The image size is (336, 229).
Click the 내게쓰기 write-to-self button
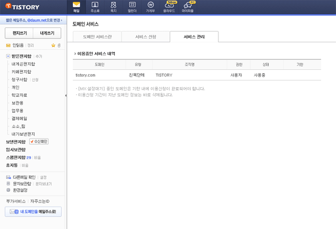click(x=47, y=33)
